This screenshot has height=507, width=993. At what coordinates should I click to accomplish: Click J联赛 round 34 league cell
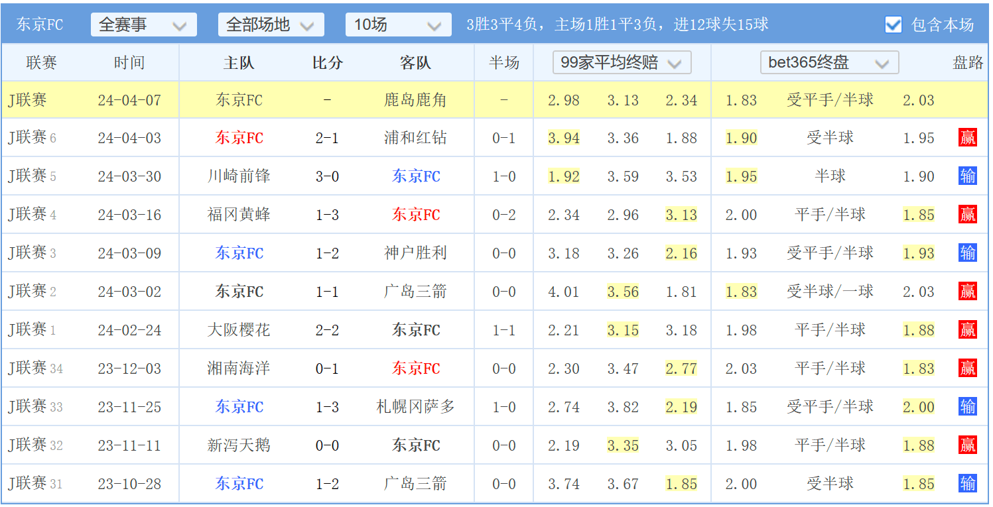(36, 368)
